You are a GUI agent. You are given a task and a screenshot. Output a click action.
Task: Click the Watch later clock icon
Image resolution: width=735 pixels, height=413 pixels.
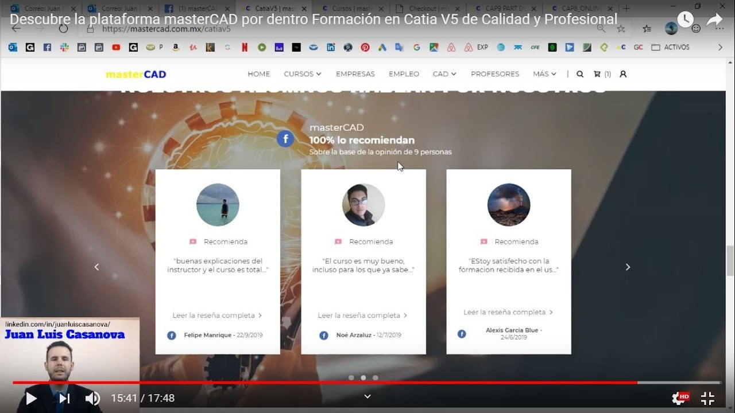coord(685,20)
